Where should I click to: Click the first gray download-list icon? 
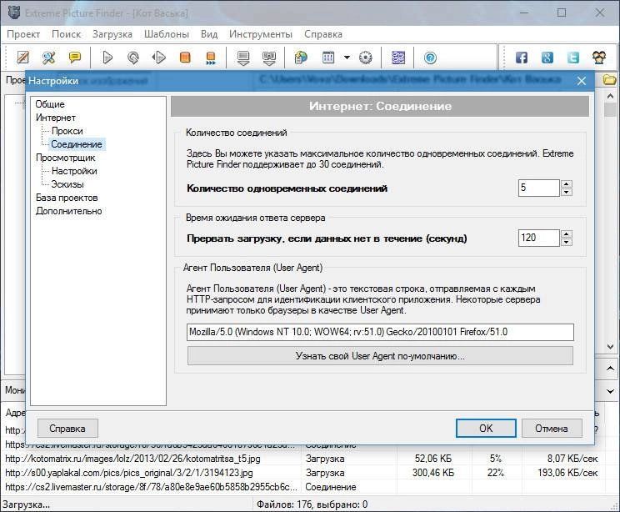coord(243,58)
